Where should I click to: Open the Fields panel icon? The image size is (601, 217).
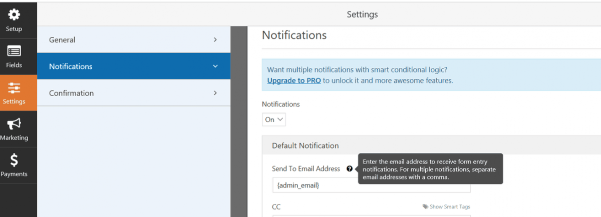coord(14,51)
